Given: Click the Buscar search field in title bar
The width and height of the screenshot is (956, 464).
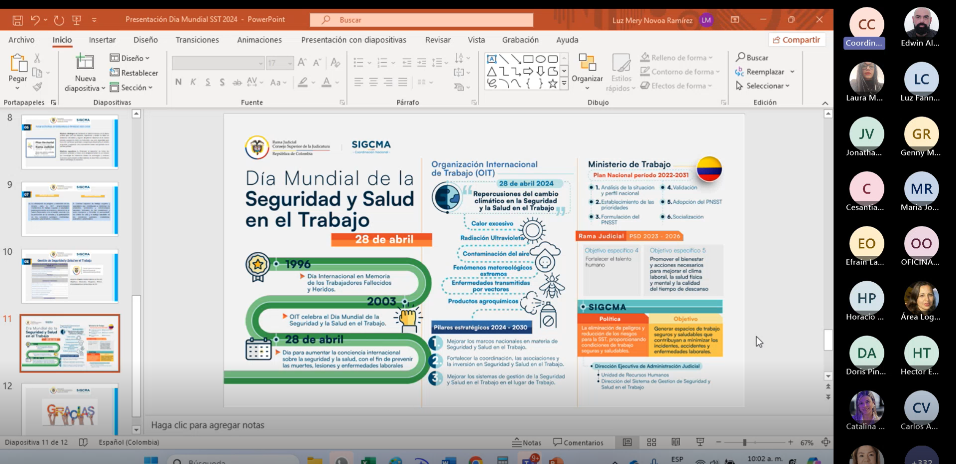Looking at the screenshot, I should [421, 20].
